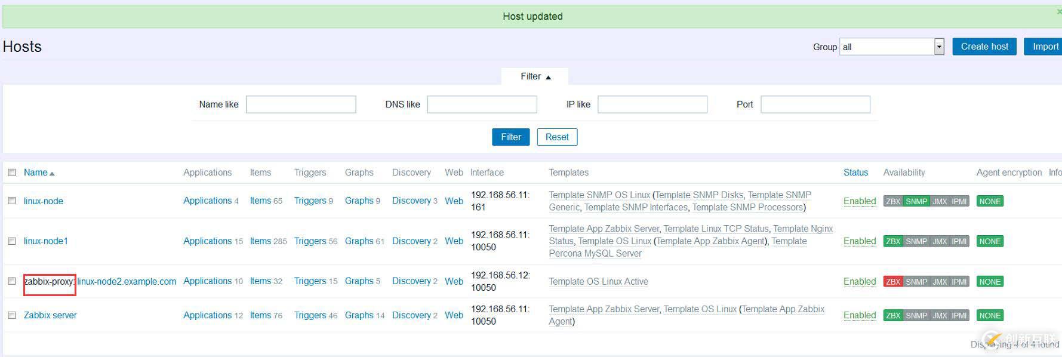The height and width of the screenshot is (357, 1062).
Task: Click the IPMI badge in the Zabbix server row
Action: [959, 315]
